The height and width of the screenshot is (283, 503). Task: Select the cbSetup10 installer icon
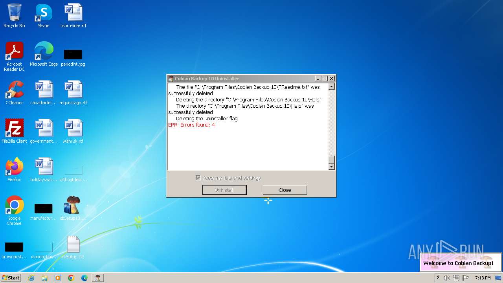click(73, 208)
